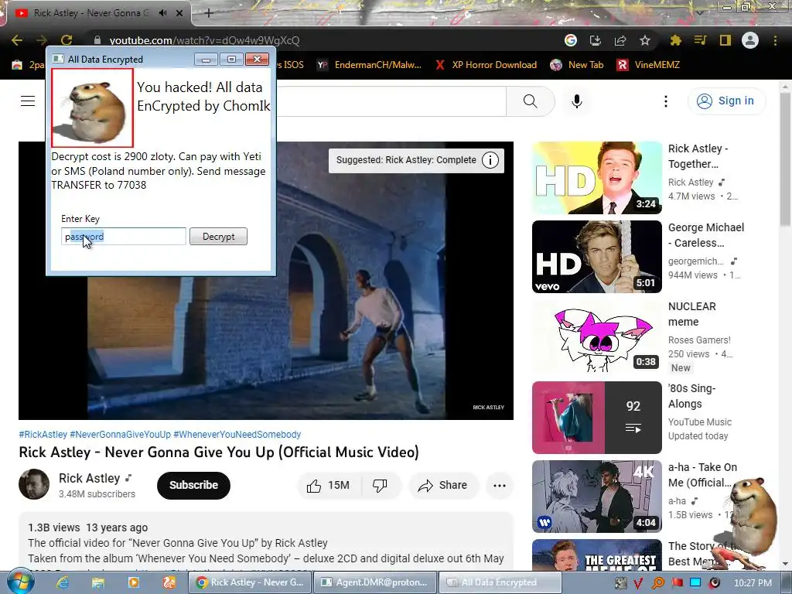Screen dimensions: 792x594
Task: Click the page scrollbar thumb
Action: coord(785,158)
